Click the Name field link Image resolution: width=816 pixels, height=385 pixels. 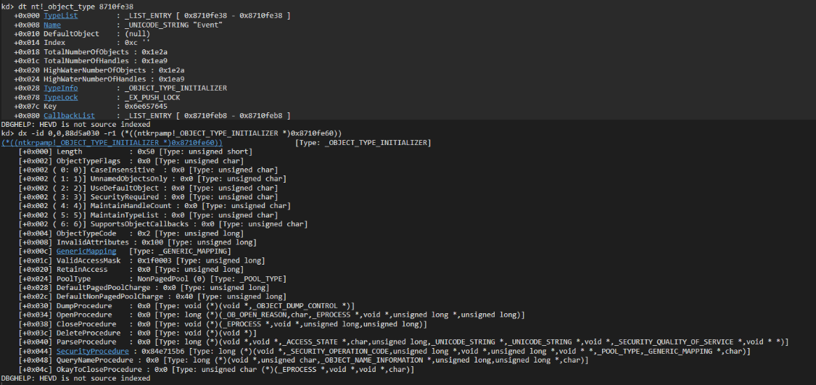[52, 25]
